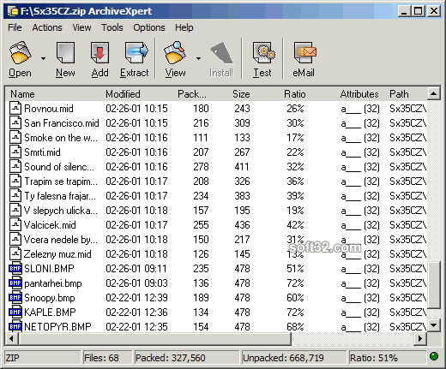Viewport: 446px width, 369px height.
Task: Click the eMail archive toolbar icon
Action: [x=304, y=52]
